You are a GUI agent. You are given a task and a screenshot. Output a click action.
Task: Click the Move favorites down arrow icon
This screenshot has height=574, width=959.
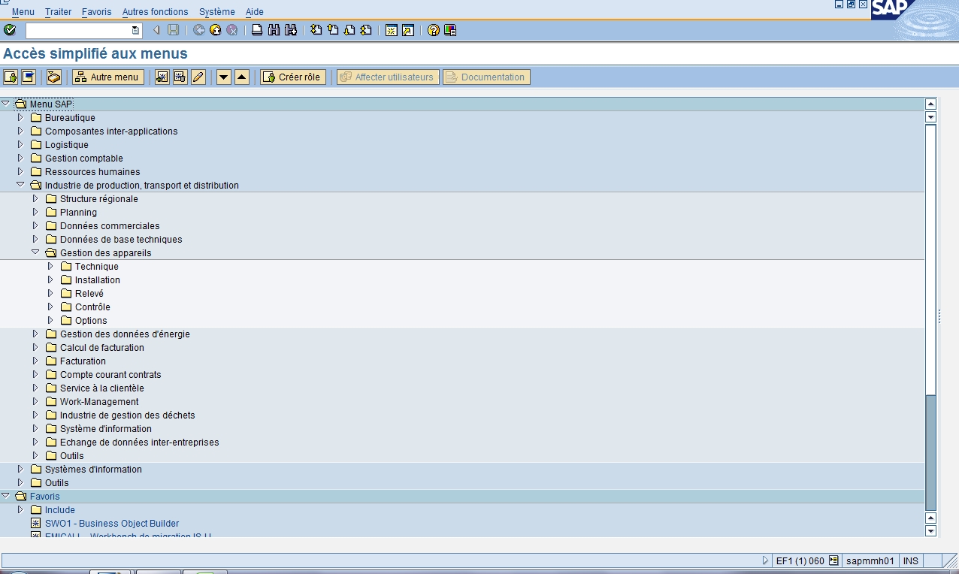[223, 77]
